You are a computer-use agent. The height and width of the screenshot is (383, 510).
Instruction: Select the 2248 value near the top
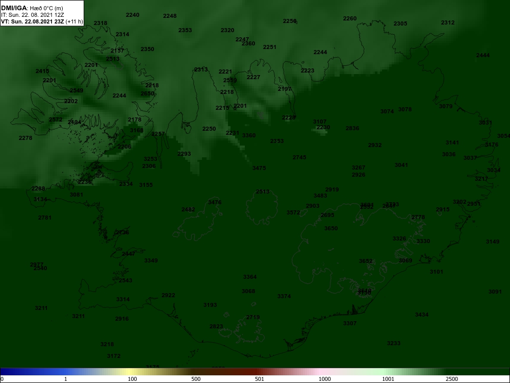170,16
